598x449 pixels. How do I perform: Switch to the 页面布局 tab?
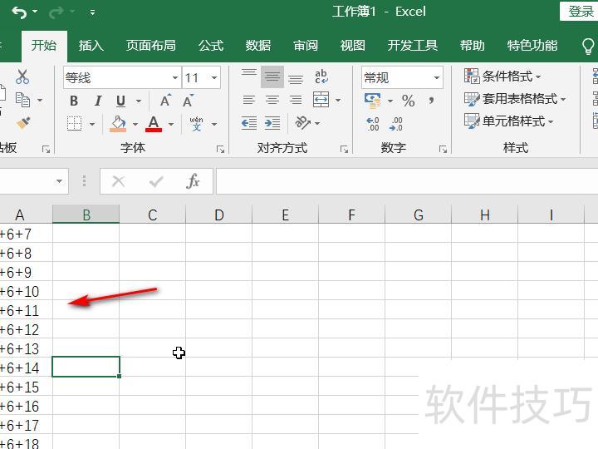(151, 46)
